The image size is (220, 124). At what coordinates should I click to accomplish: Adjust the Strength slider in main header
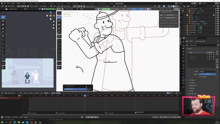137,9
